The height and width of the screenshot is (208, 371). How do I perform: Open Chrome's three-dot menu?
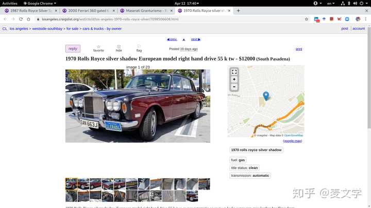[x=365, y=19]
